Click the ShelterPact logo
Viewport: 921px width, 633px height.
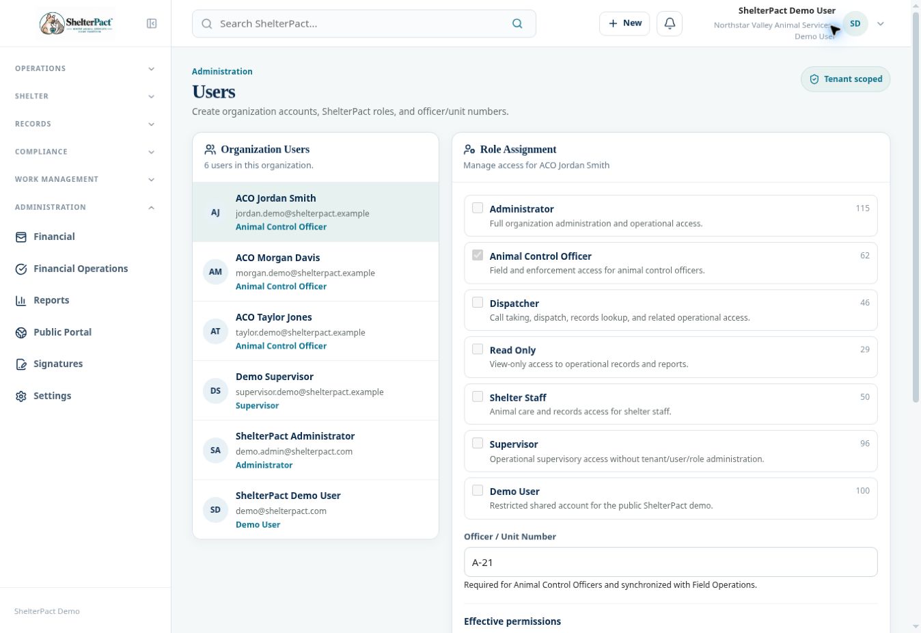(x=77, y=24)
